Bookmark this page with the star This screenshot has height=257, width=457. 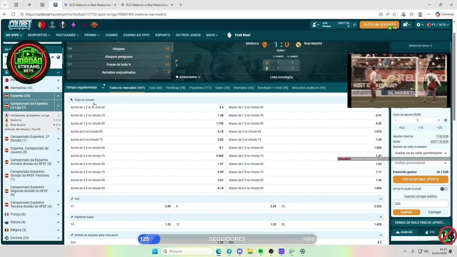(395, 14)
